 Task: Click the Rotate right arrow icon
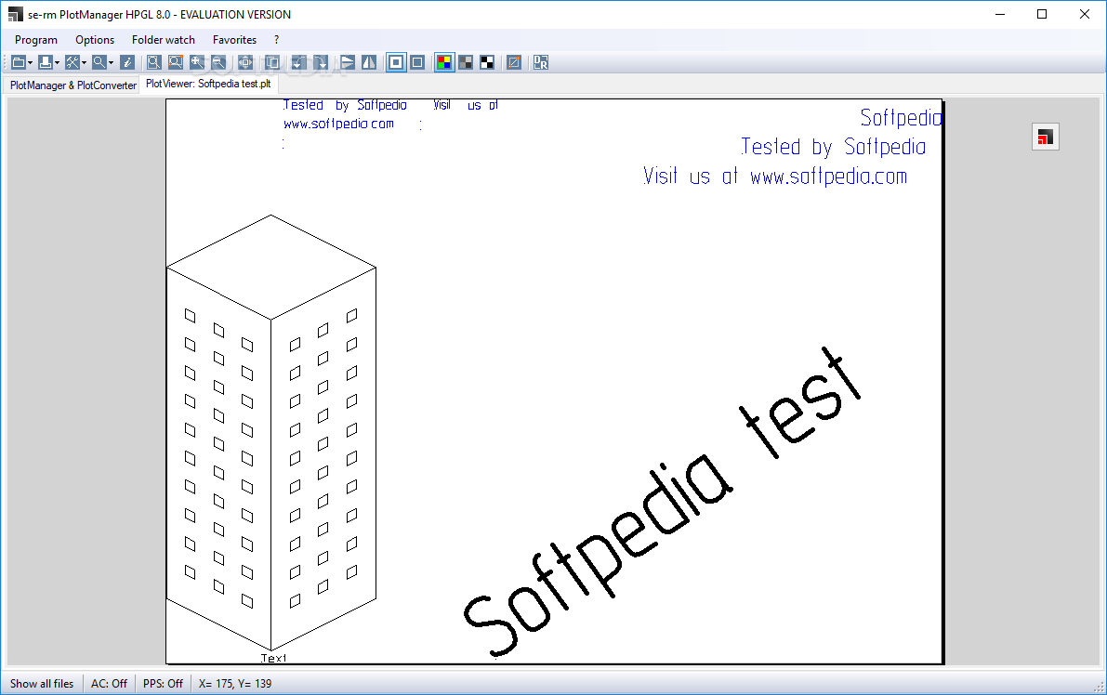[x=321, y=63]
